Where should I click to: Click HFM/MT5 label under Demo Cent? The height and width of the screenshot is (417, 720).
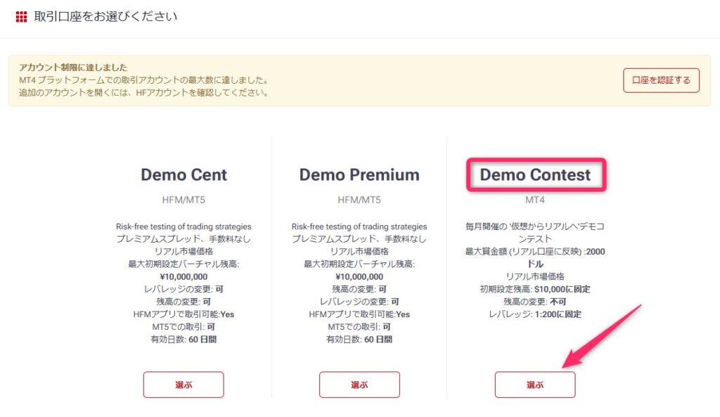[x=184, y=200]
